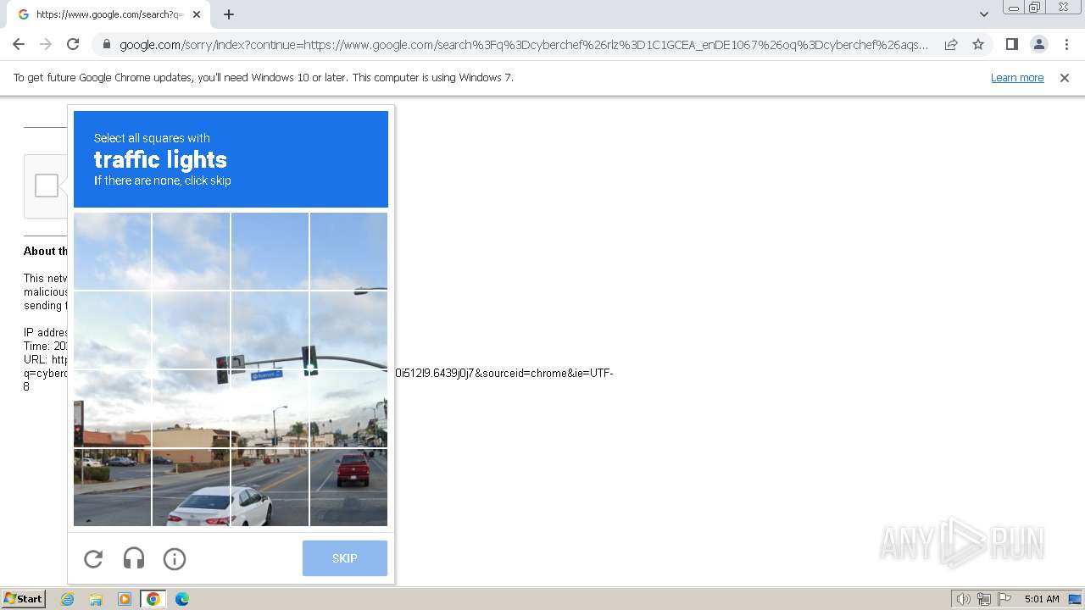The width and height of the screenshot is (1085, 610).
Task: Open the Windows Start menu
Action: [23, 598]
